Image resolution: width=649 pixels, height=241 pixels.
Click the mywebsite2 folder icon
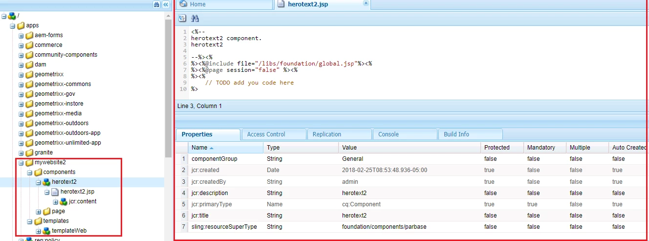(x=29, y=162)
